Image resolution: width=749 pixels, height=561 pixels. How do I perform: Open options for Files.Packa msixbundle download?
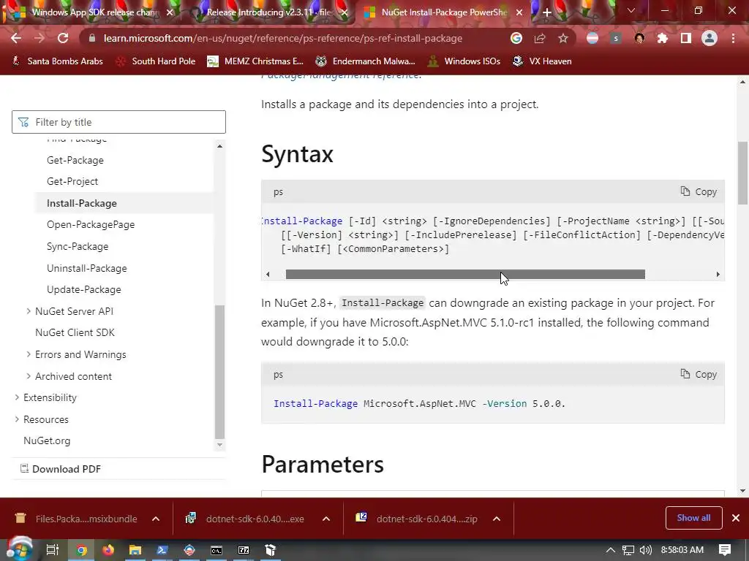click(156, 519)
